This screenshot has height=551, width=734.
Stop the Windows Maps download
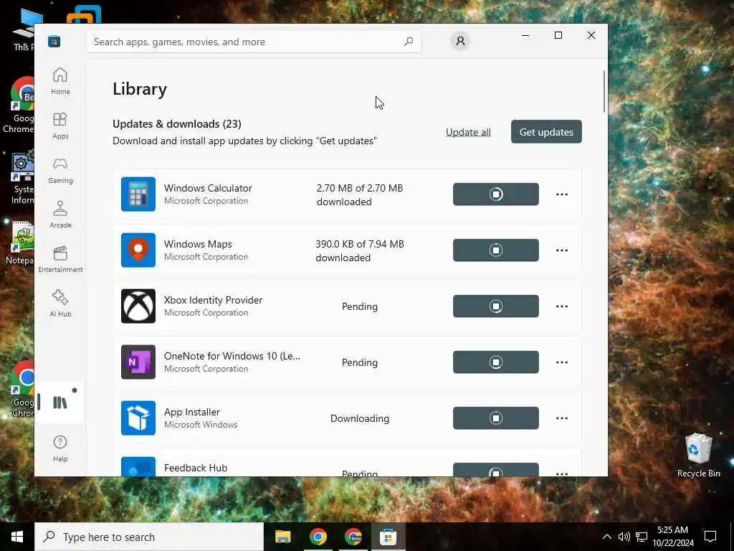point(496,250)
